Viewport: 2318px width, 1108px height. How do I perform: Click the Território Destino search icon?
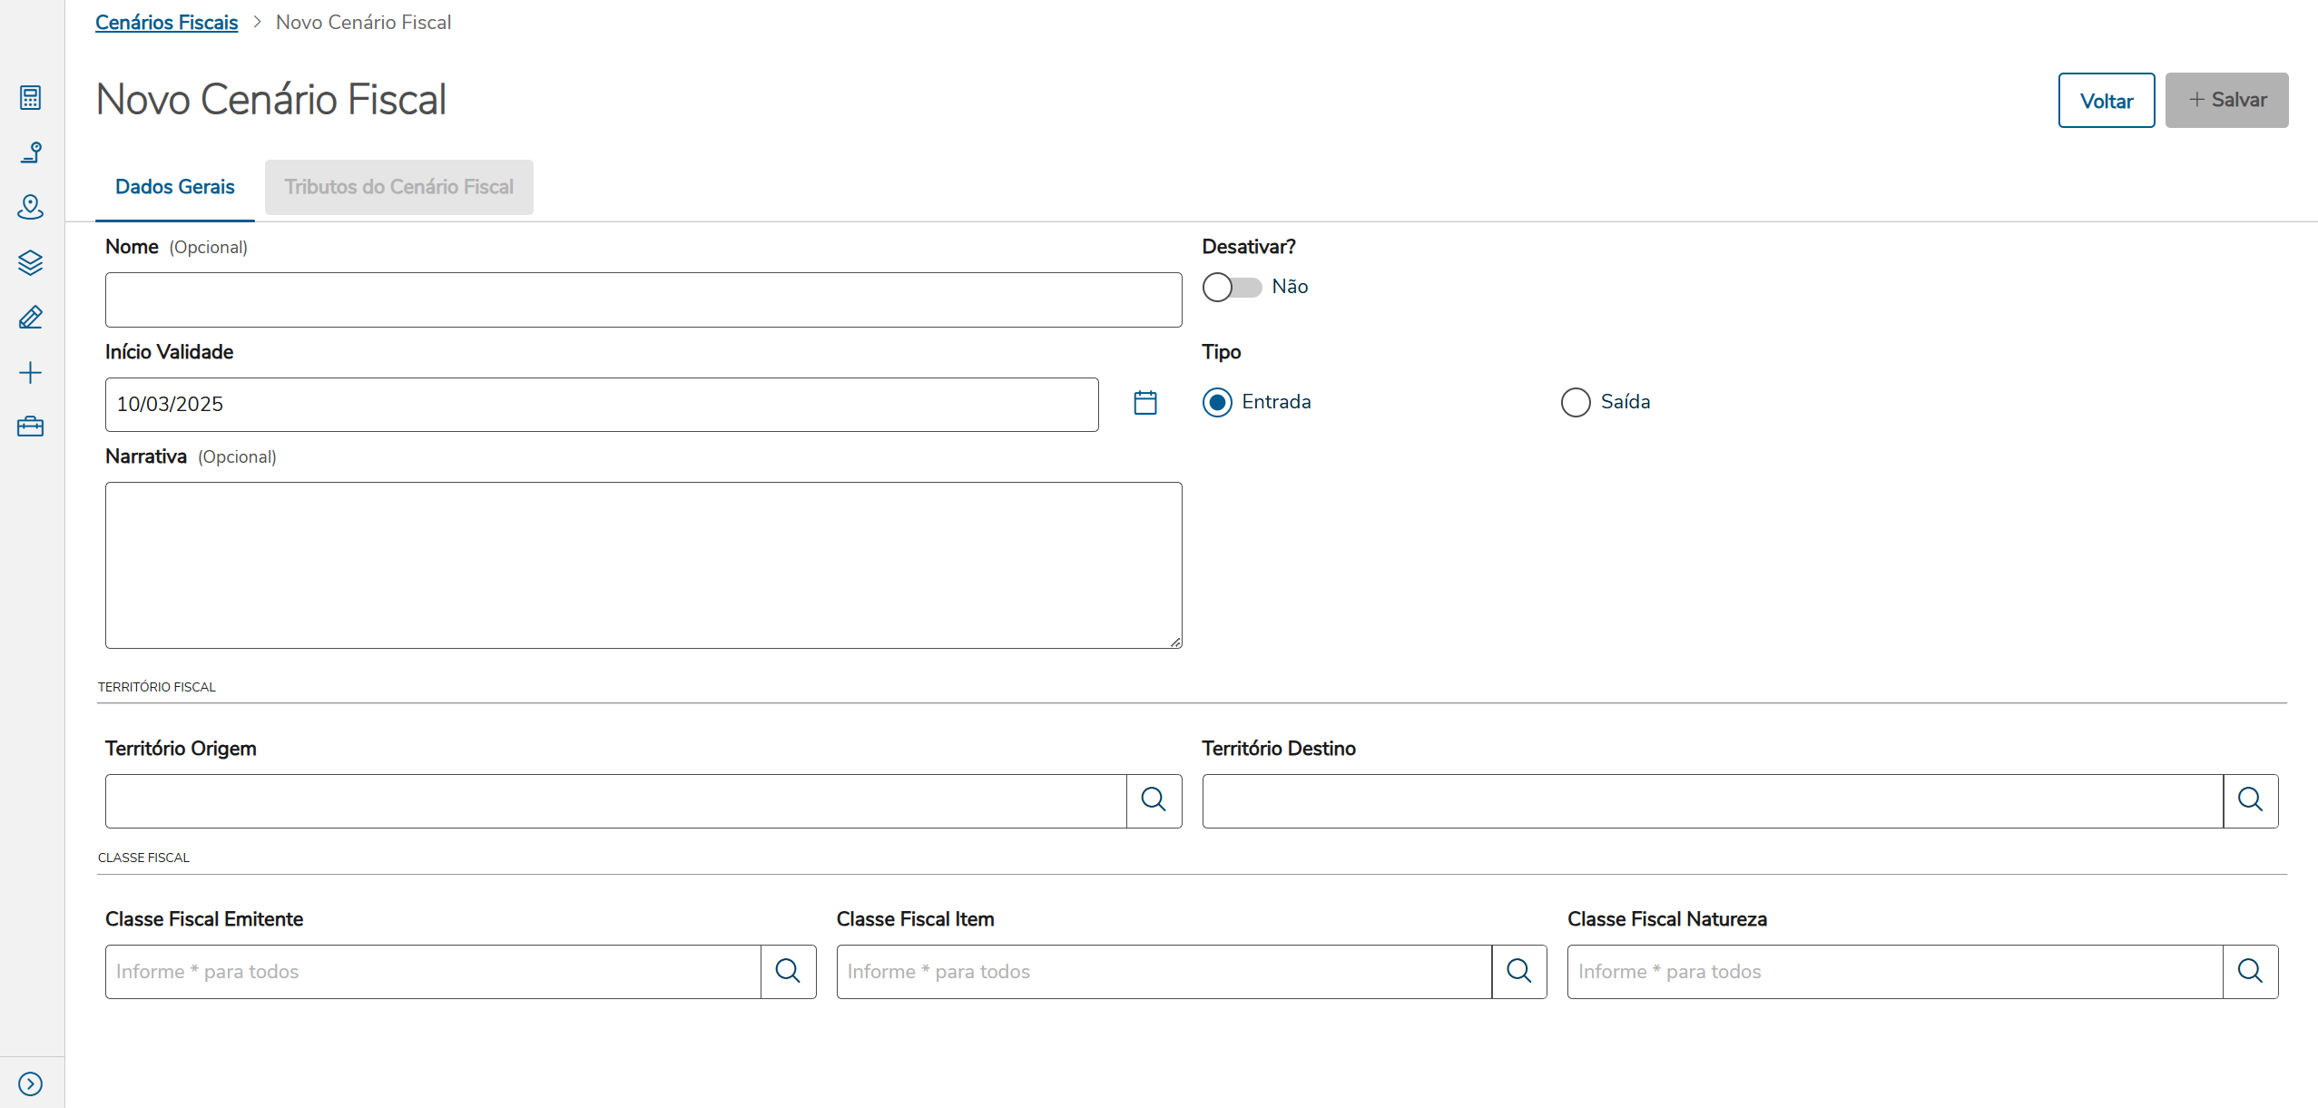coord(2250,800)
